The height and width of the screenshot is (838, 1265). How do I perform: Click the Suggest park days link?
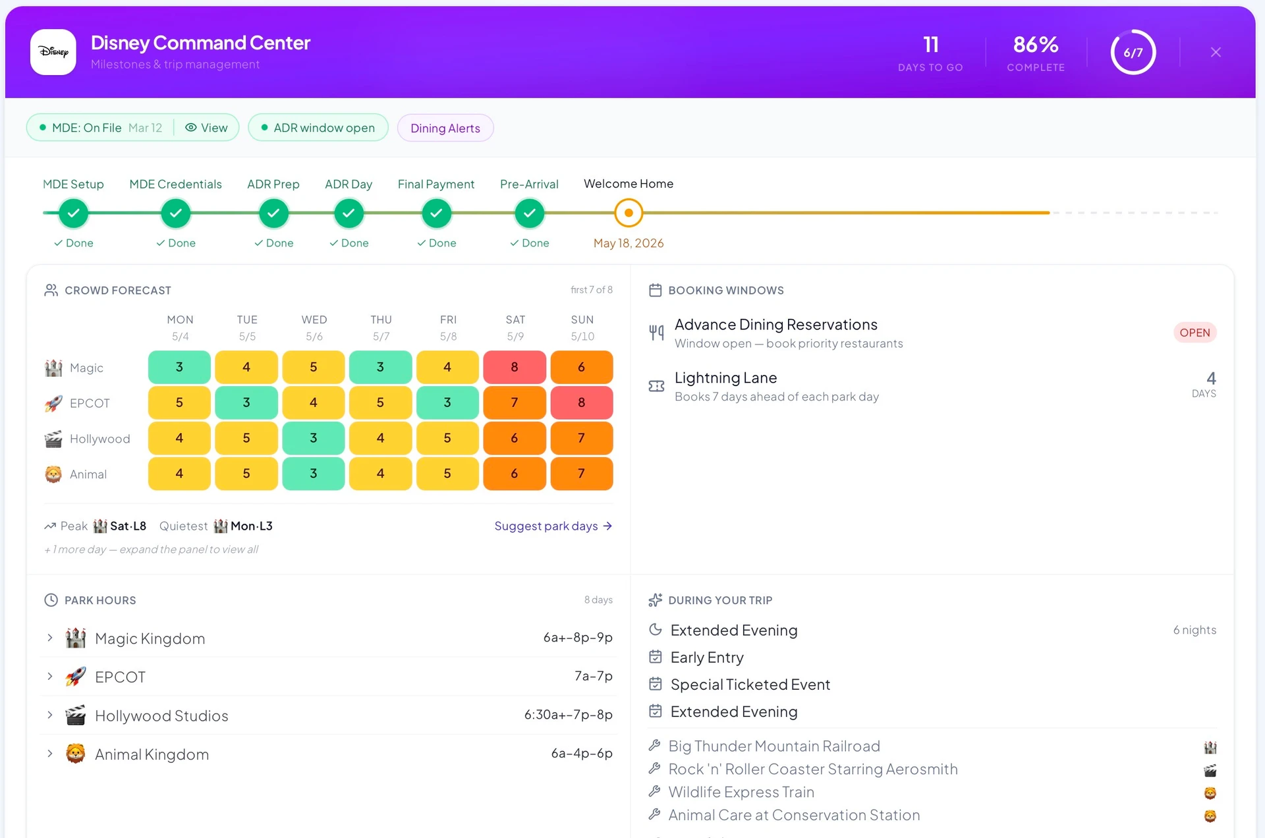[x=553, y=526]
